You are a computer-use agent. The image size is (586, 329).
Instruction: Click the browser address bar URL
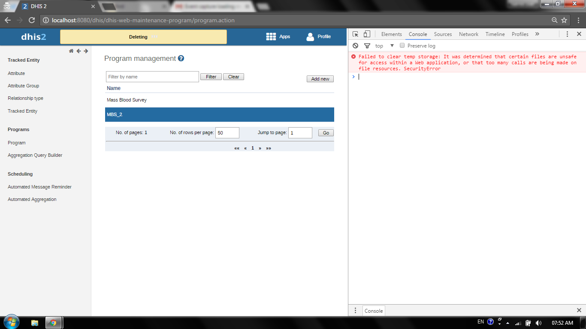point(143,20)
